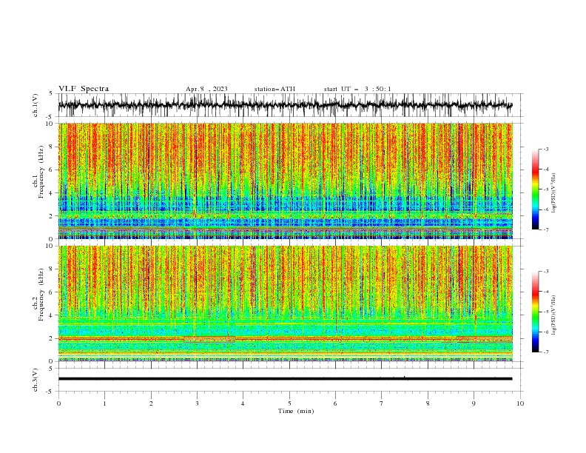Click the 'start UT = 3 :50: 1' text

click(x=357, y=89)
